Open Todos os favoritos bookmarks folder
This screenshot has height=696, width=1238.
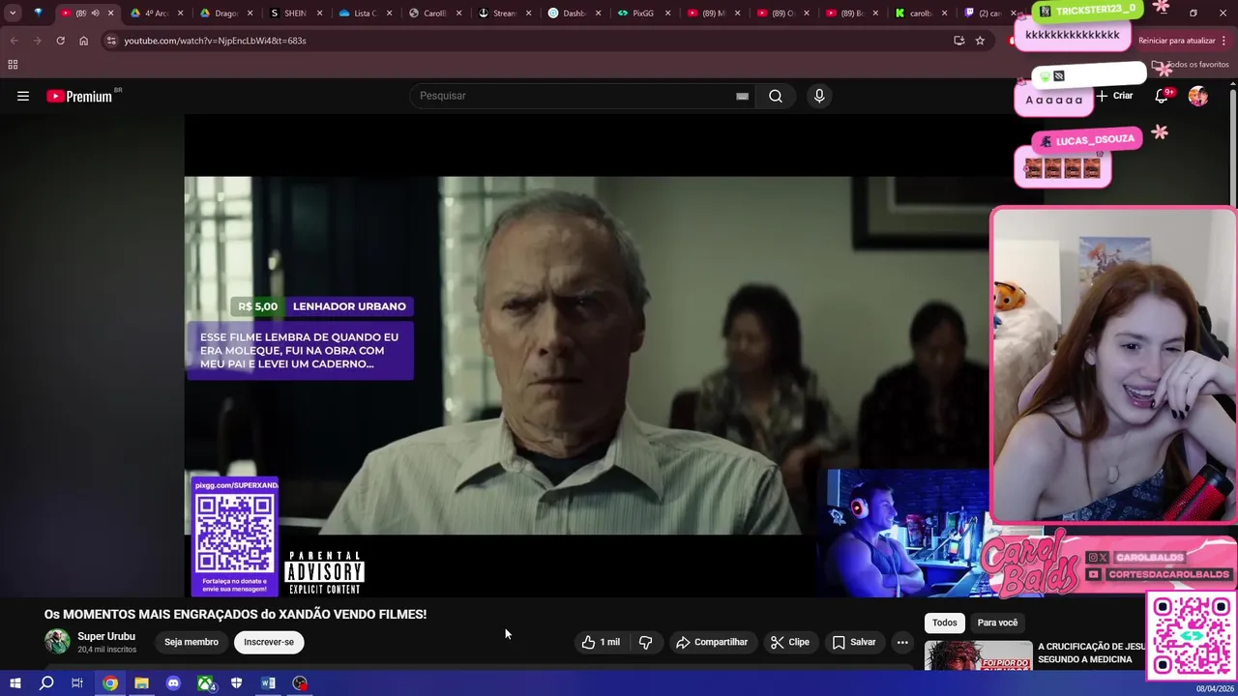point(1191,65)
